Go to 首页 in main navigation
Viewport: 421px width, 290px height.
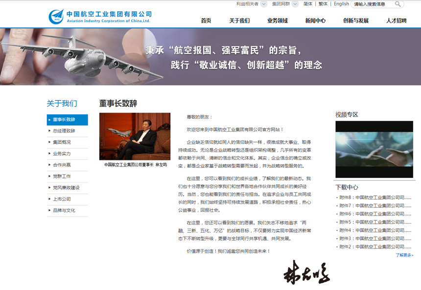point(206,21)
